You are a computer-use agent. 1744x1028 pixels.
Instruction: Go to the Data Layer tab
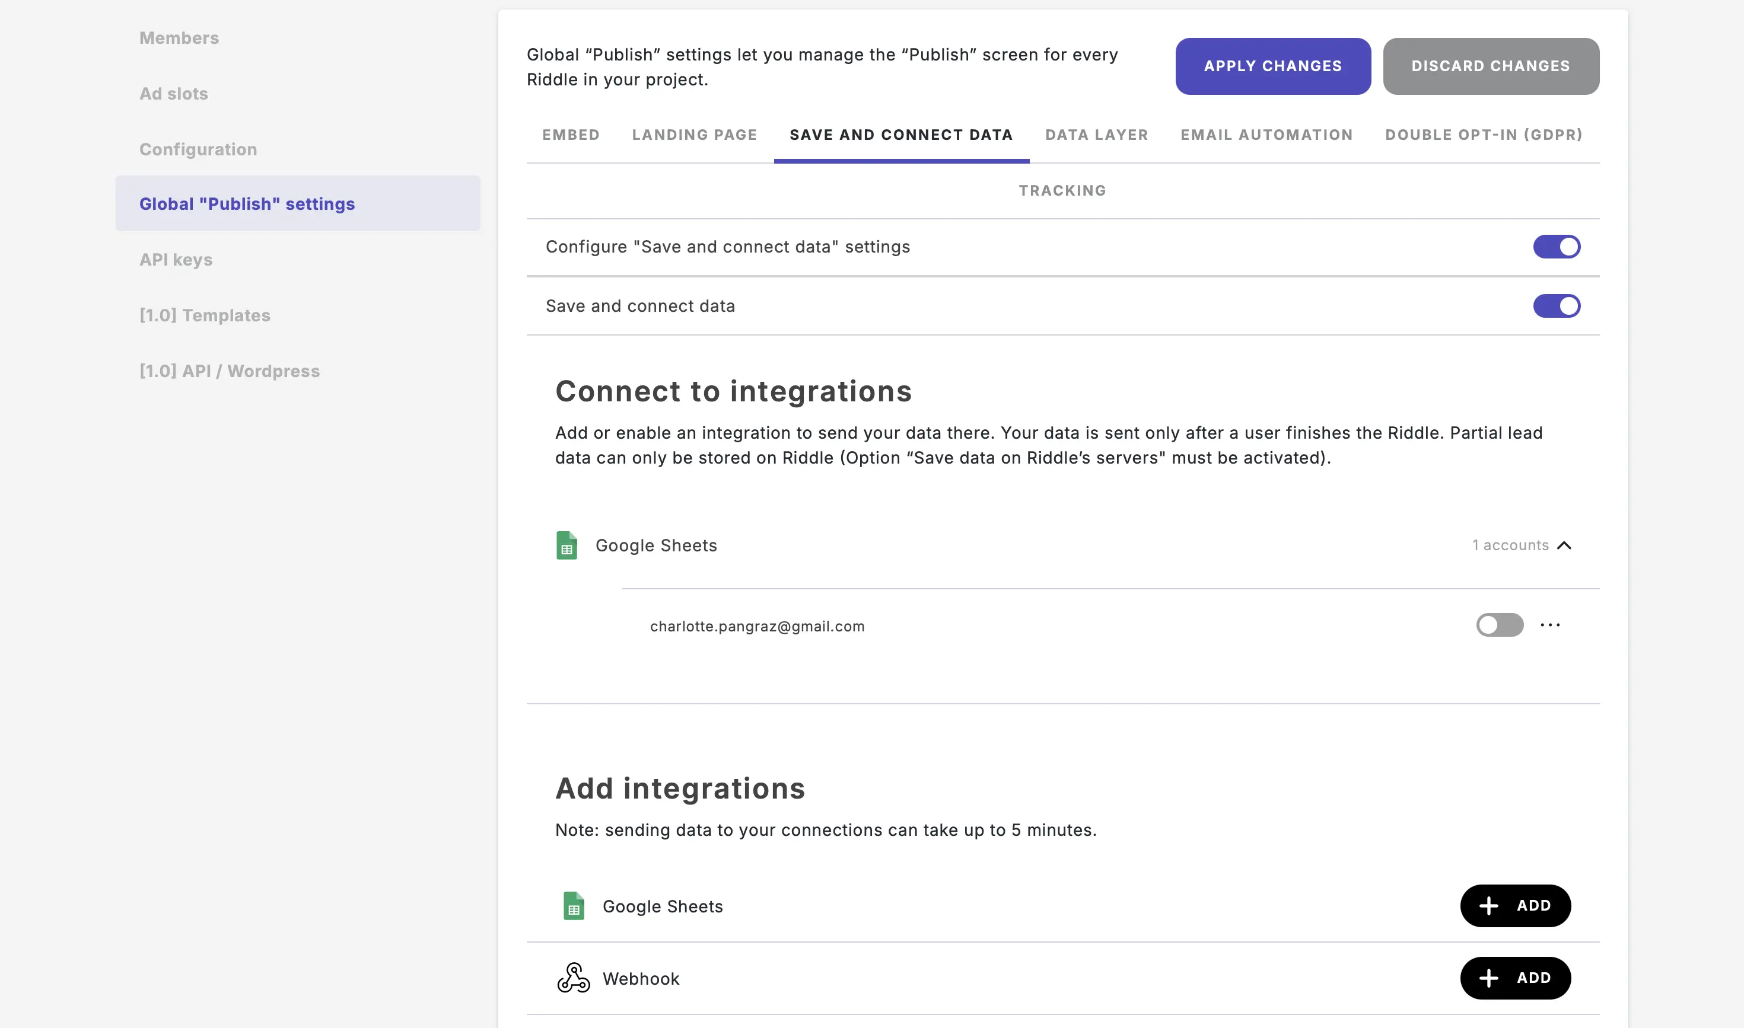1097,135
